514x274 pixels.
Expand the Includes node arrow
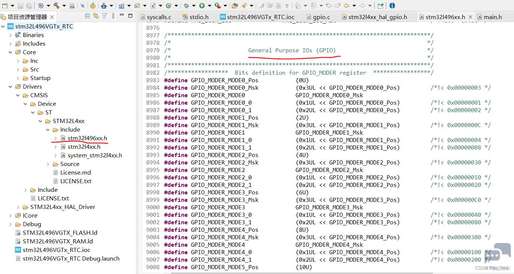pyautogui.click(x=10, y=43)
